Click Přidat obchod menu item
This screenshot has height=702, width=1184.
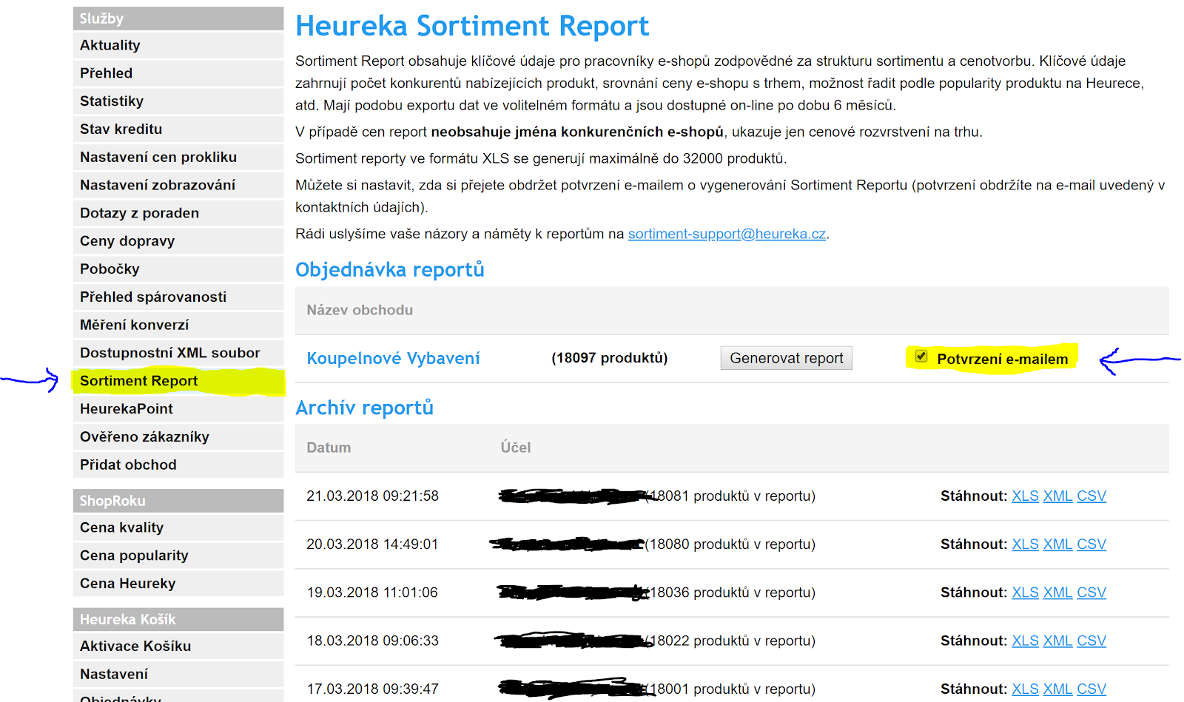coord(178,465)
